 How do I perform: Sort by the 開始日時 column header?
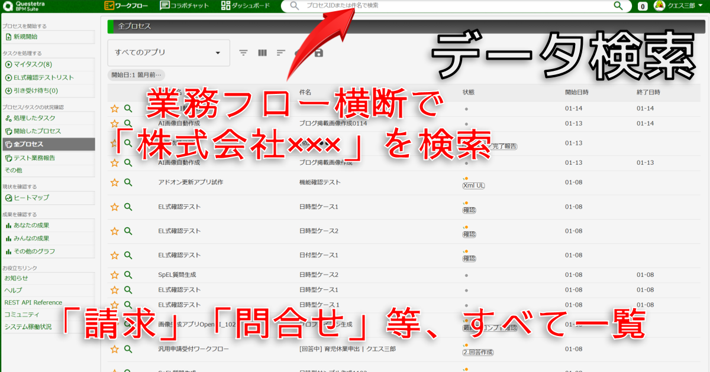point(577,93)
